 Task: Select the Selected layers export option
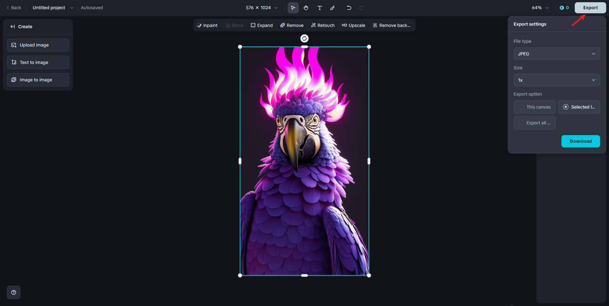pos(579,107)
